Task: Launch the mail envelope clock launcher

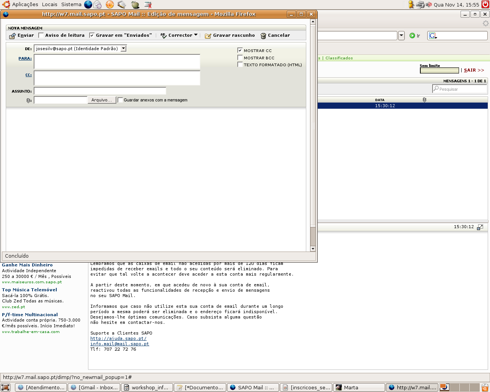Action: (98, 5)
